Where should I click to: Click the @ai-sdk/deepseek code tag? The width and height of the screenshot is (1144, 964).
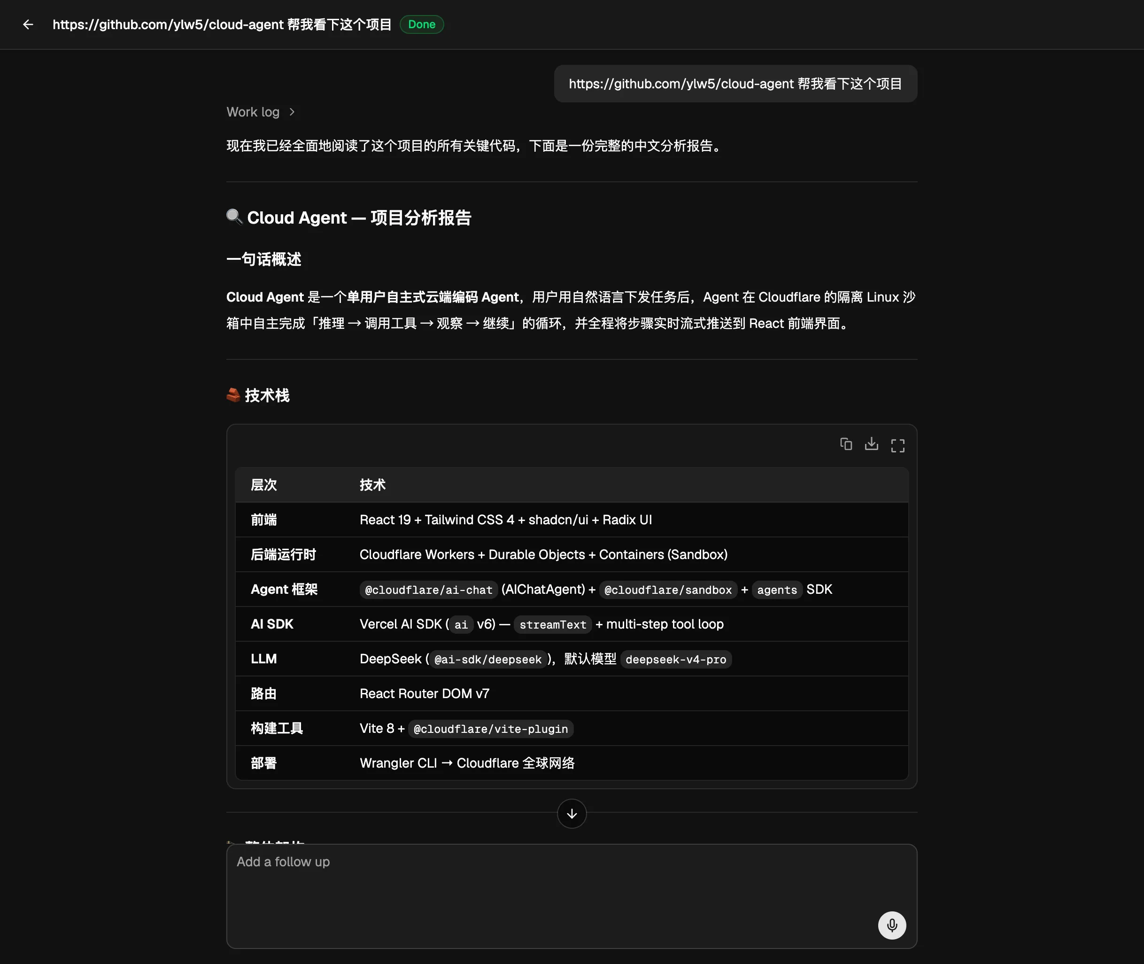488,660
